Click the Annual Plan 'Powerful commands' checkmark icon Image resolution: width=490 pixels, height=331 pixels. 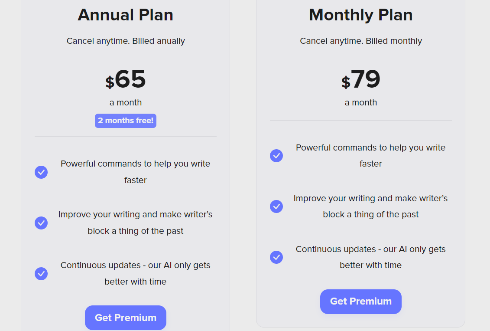[x=41, y=172]
